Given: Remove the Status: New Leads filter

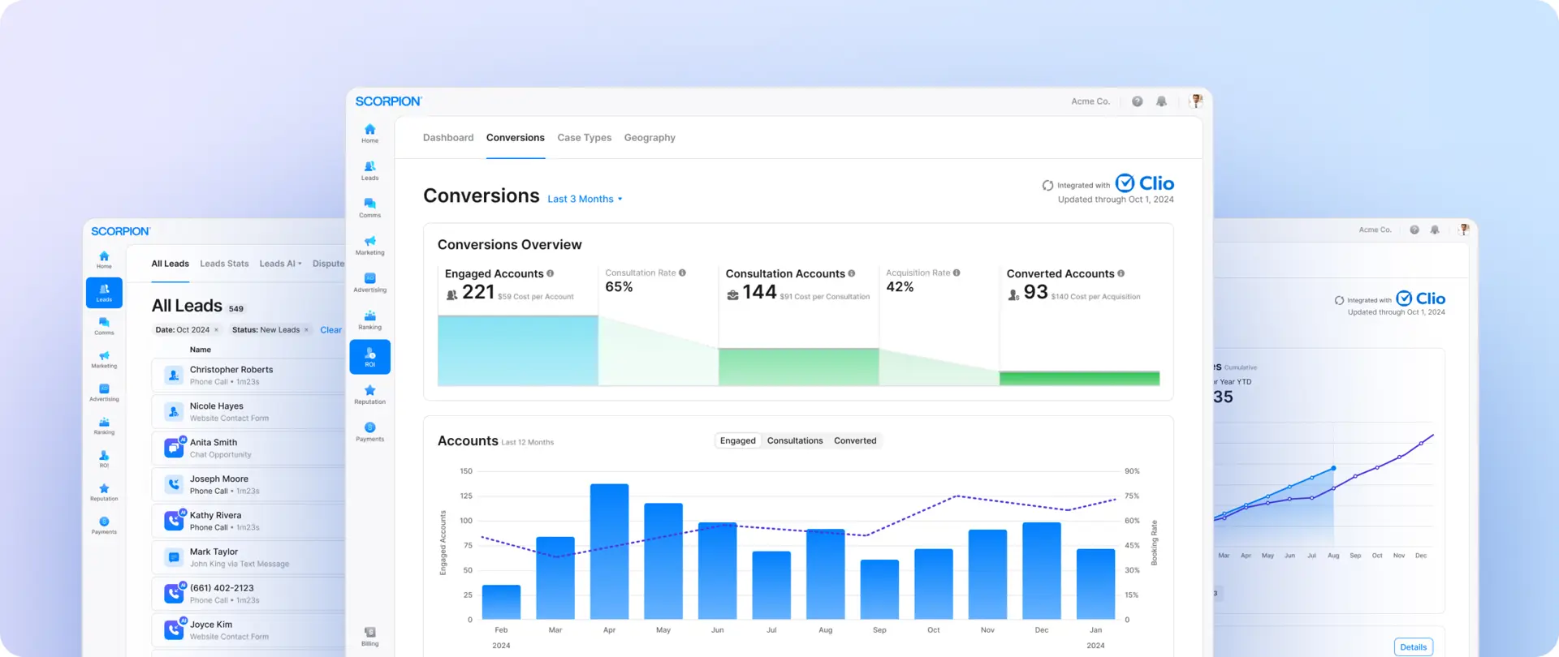Looking at the screenshot, I should [x=306, y=330].
